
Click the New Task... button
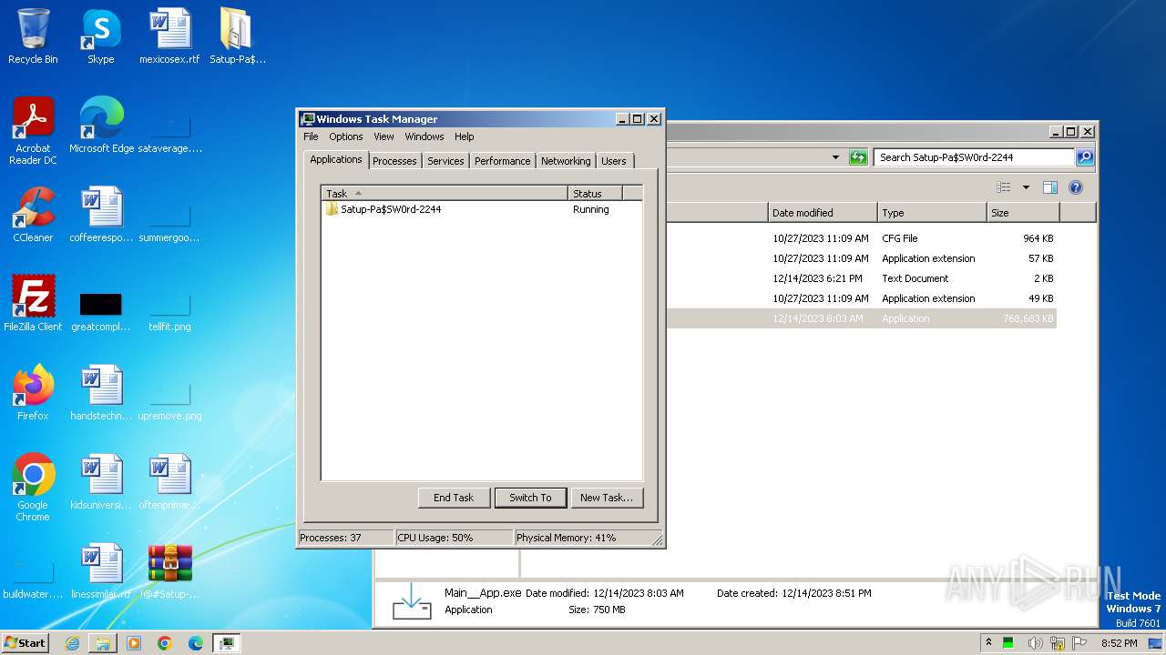coord(607,498)
